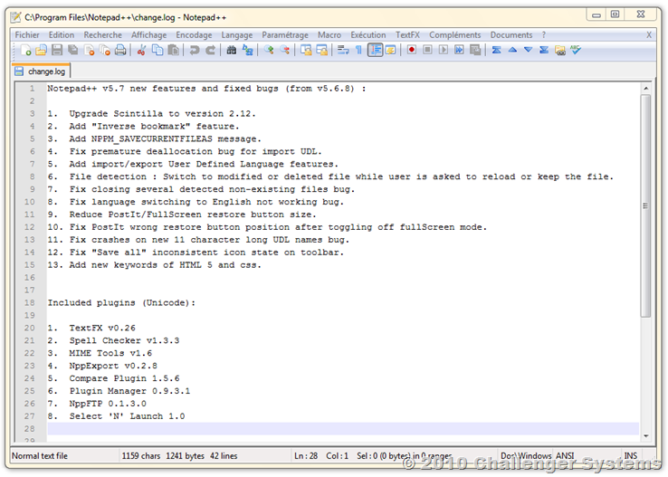Click the text 'Upgrade Scintilla to version 2.12.'
Viewport: 668px width, 477px height.
[x=162, y=114]
